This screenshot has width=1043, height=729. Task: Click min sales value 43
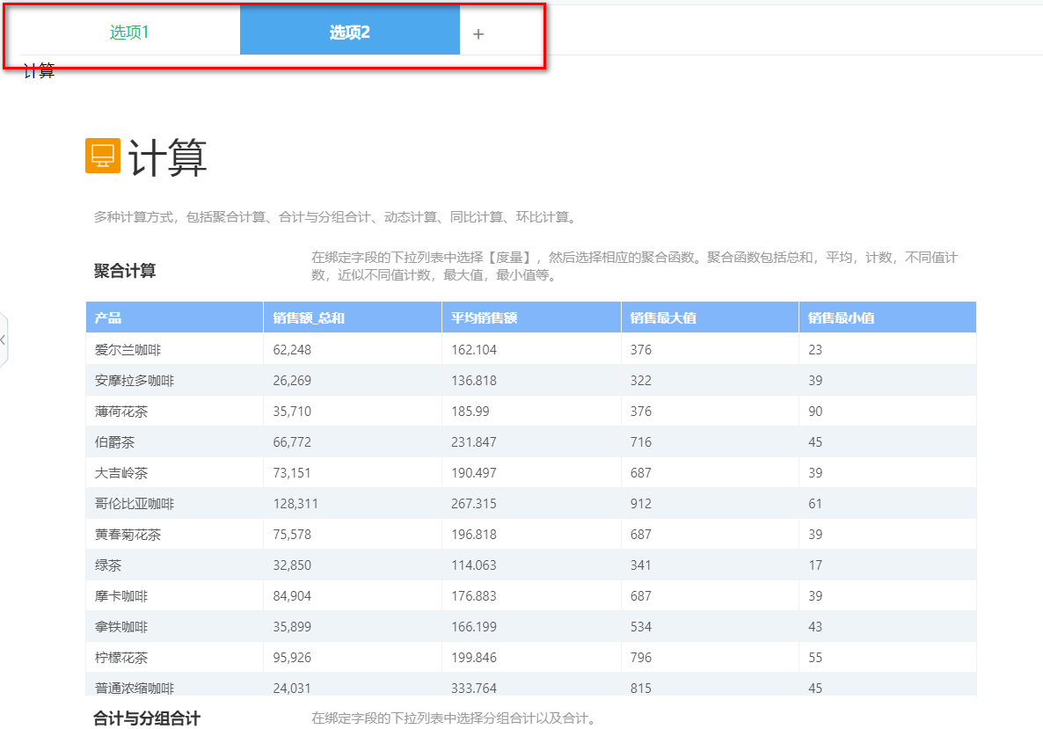pos(815,627)
